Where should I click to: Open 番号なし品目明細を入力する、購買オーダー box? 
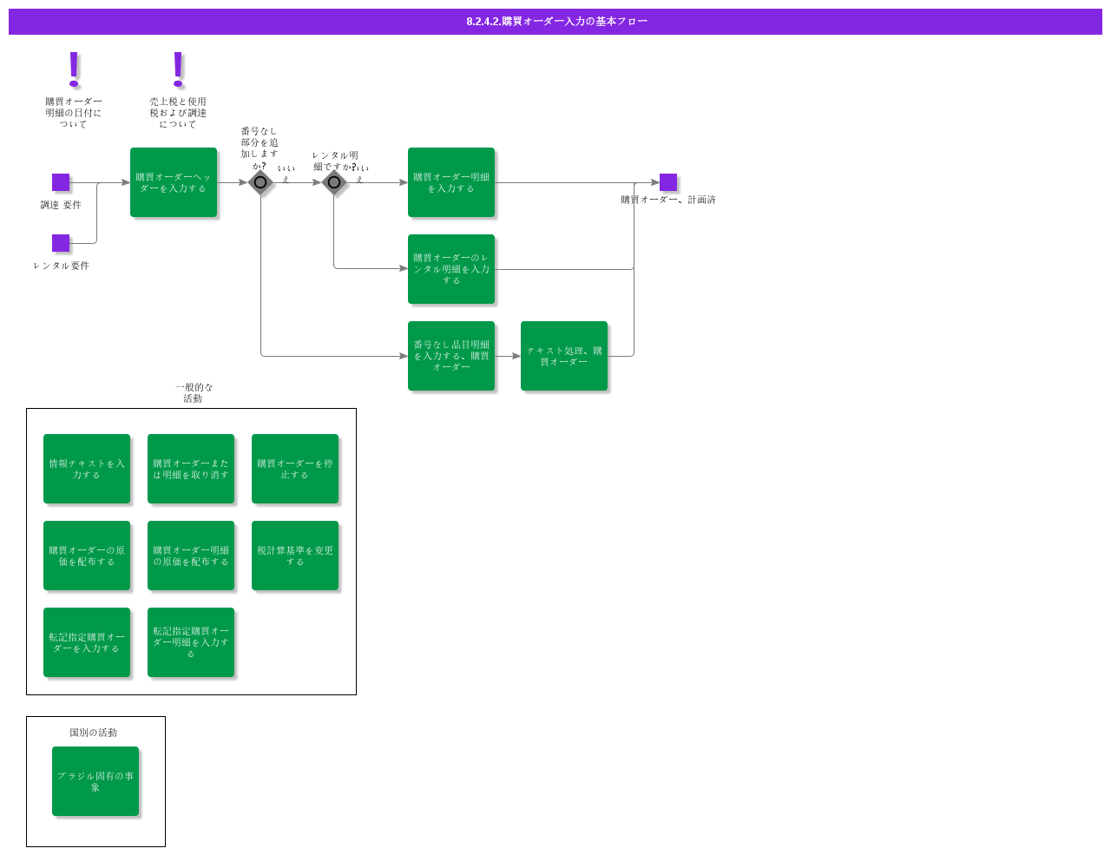coord(451,356)
